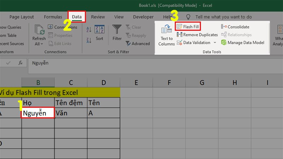Open the Developer tab

[x=143, y=17]
